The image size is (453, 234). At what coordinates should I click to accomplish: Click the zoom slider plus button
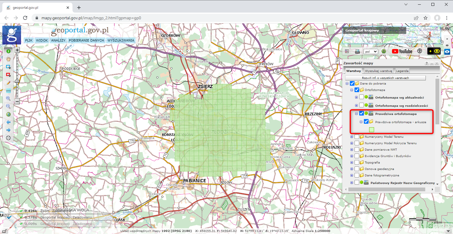[x=17, y=50]
